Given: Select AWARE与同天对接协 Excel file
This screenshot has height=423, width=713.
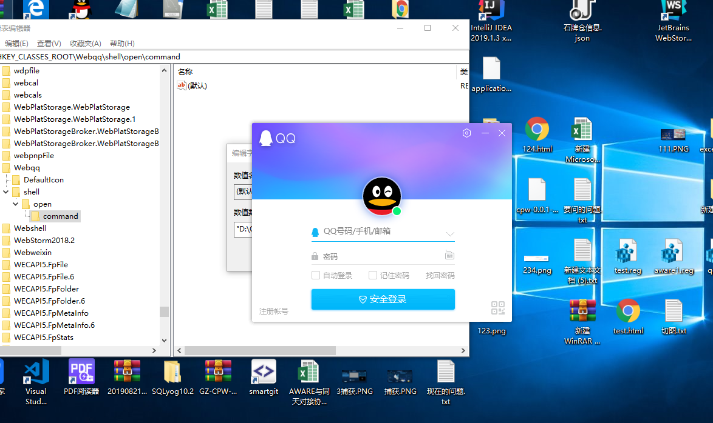Looking at the screenshot, I should (309, 382).
